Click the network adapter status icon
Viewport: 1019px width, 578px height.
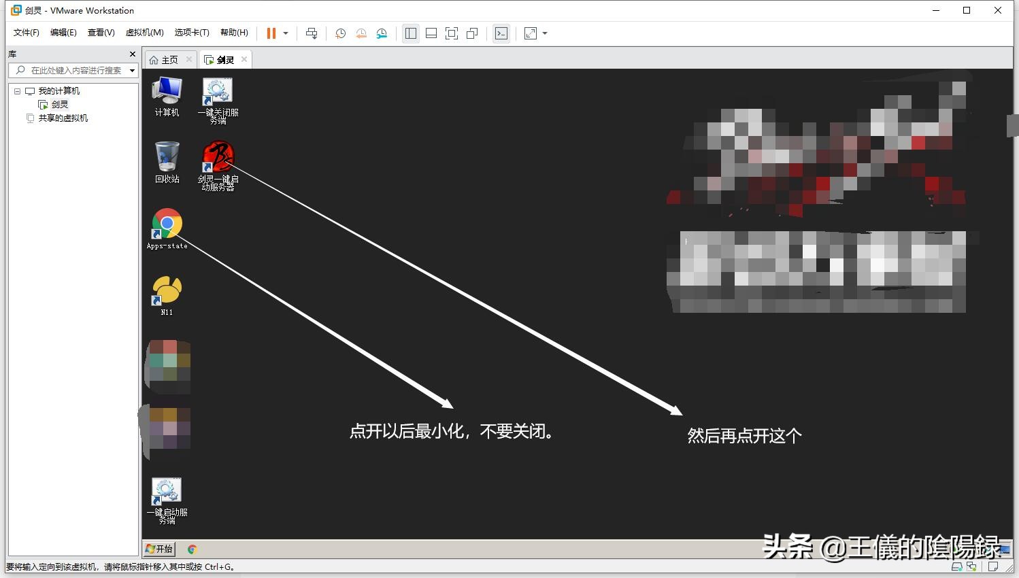[x=971, y=566]
